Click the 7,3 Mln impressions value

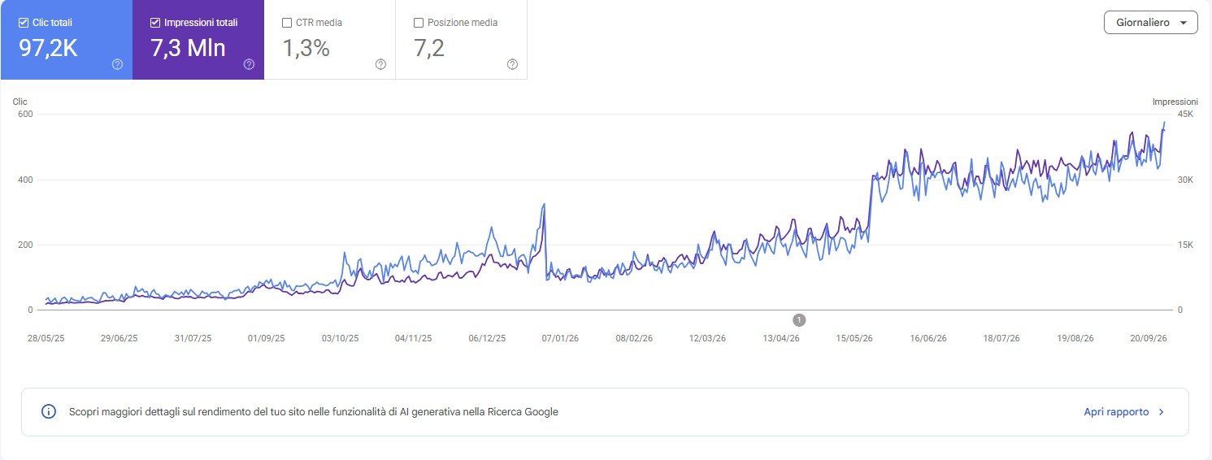188,48
